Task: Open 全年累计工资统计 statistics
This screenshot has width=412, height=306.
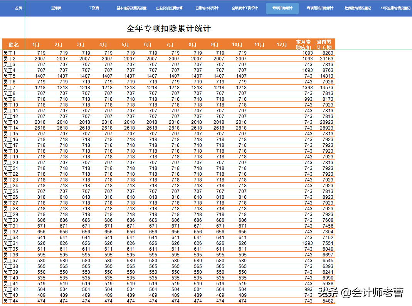Action: tap(245, 7)
